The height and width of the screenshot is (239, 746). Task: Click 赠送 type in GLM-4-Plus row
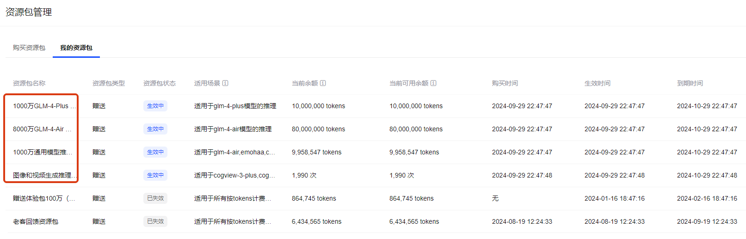click(x=99, y=106)
